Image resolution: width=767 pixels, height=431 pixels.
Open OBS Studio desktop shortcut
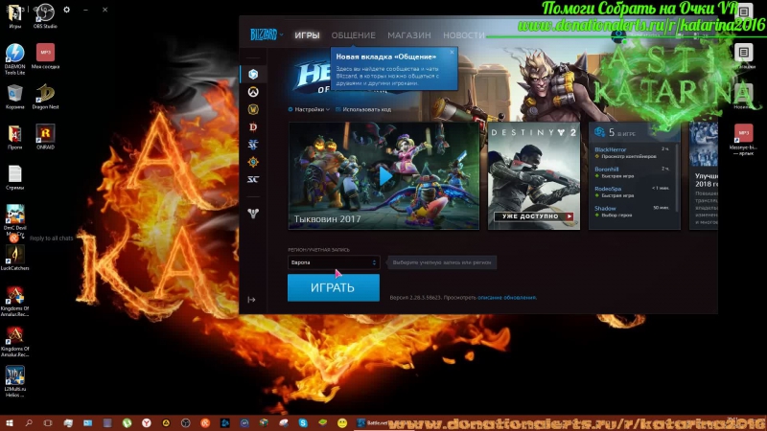(x=45, y=15)
